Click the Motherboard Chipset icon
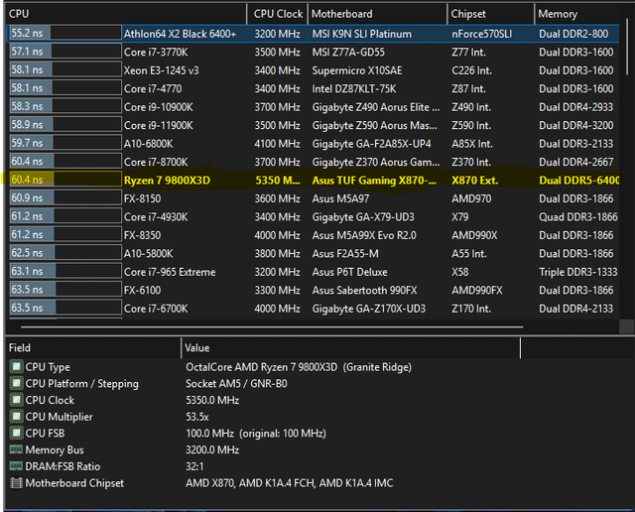The height and width of the screenshot is (512, 635). (x=16, y=483)
